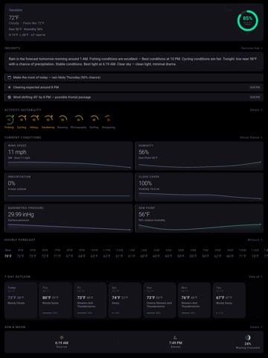Click the waxing crescent moon icon
Screen dimensions: 268x358
point(248,337)
